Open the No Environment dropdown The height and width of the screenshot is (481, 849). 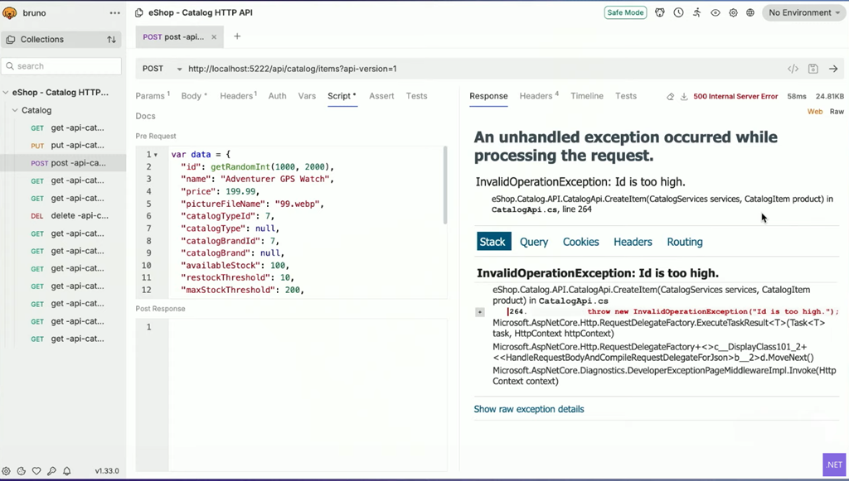click(804, 13)
